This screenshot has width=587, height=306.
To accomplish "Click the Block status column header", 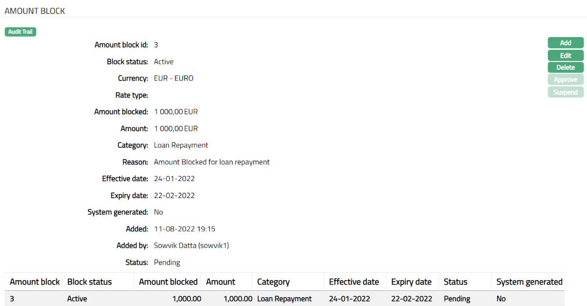I will click(89, 282).
